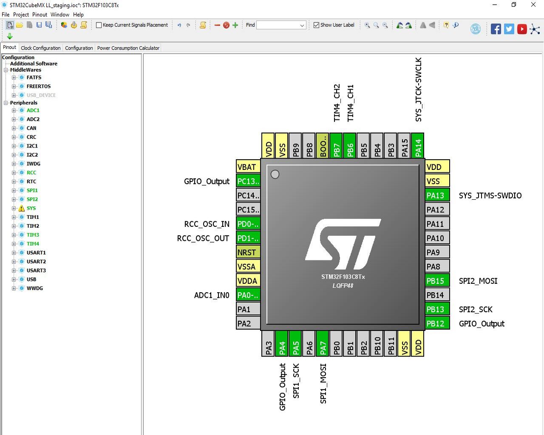Viewport: 544px width, 435px height.
Task: Click inside the Find input field
Action: (278, 25)
